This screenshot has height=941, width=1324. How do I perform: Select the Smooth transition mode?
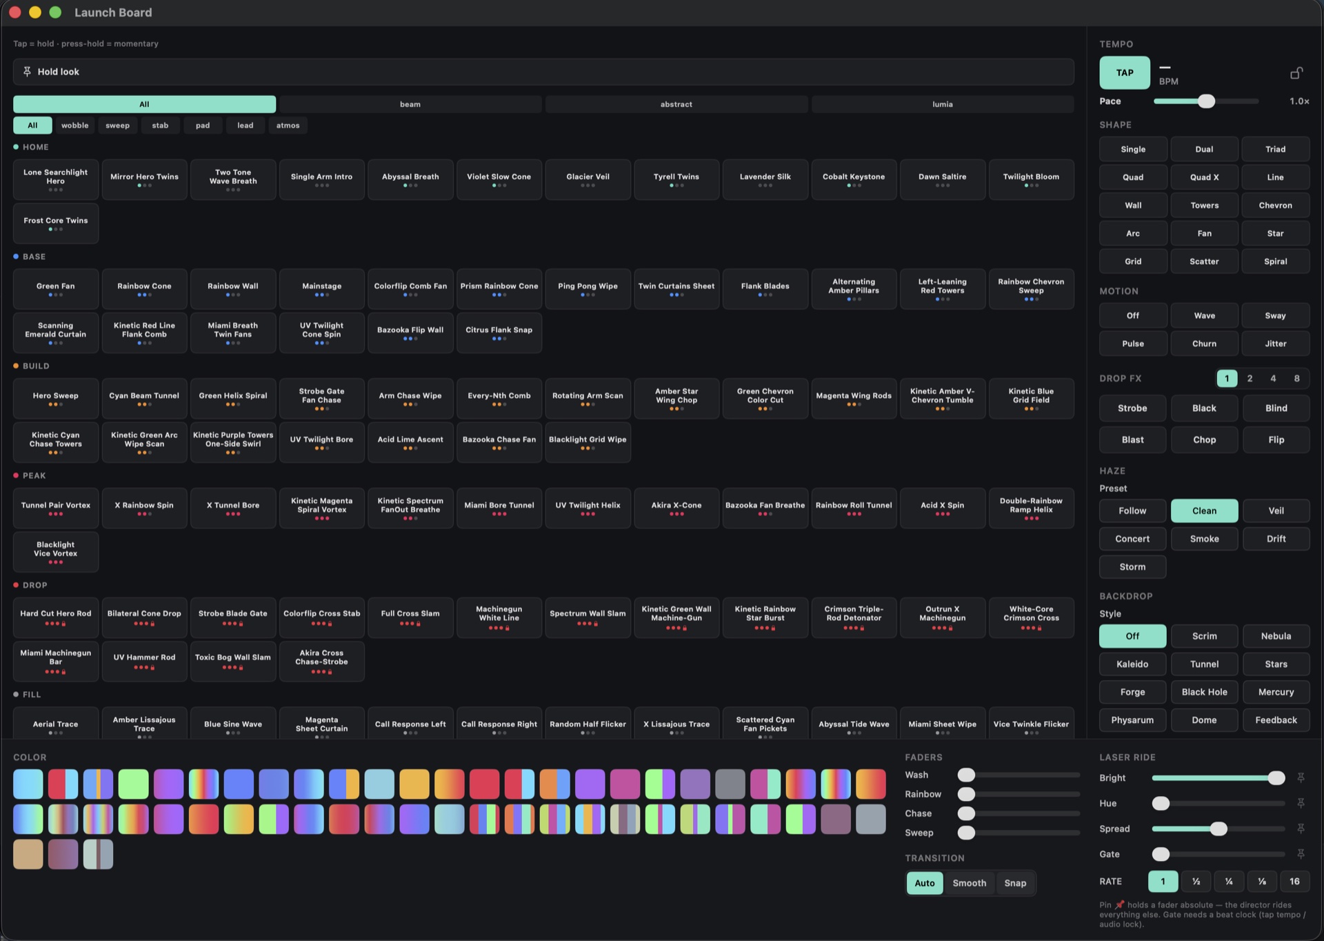[970, 883]
